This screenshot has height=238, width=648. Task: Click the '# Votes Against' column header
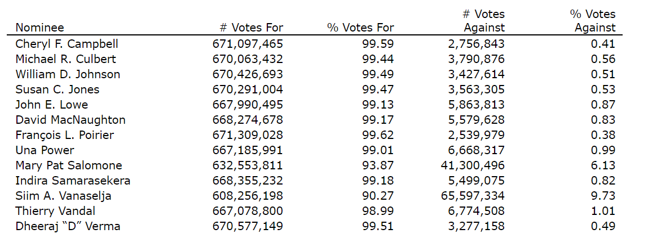483,21
